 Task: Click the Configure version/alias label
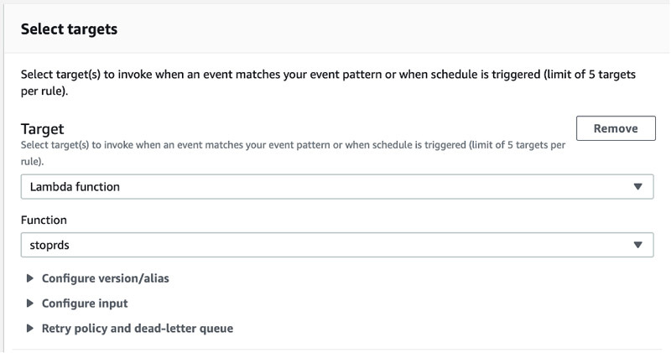(105, 278)
